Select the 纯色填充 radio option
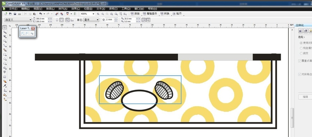Image resolution: width=312 pixels, height=137 pixels. (x=301, y=48)
